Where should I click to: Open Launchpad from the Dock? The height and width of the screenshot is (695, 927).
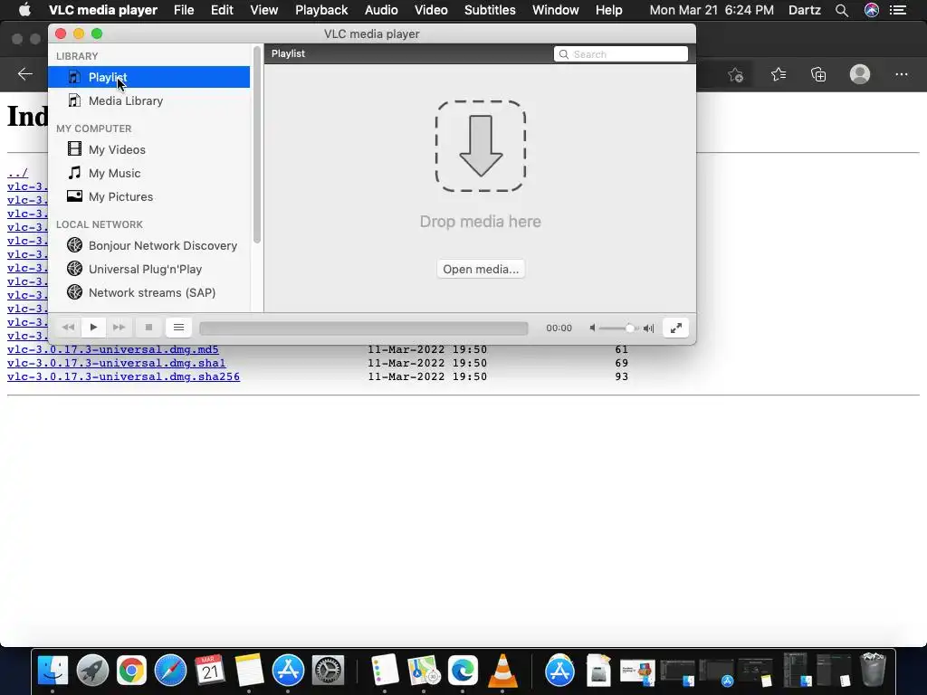(92, 671)
